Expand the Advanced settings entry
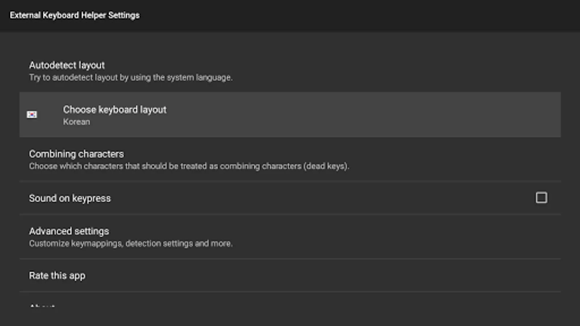The image size is (580, 326). [x=69, y=231]
